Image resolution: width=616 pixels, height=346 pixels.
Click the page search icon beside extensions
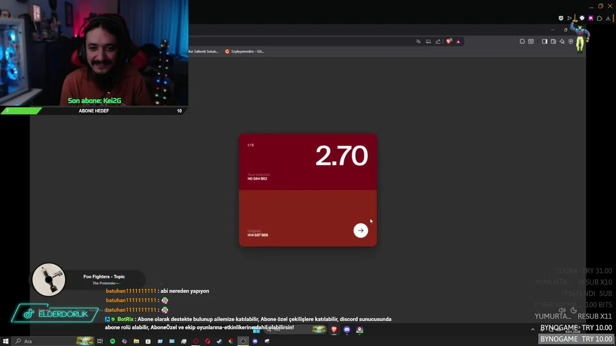[x=531, y=41]
